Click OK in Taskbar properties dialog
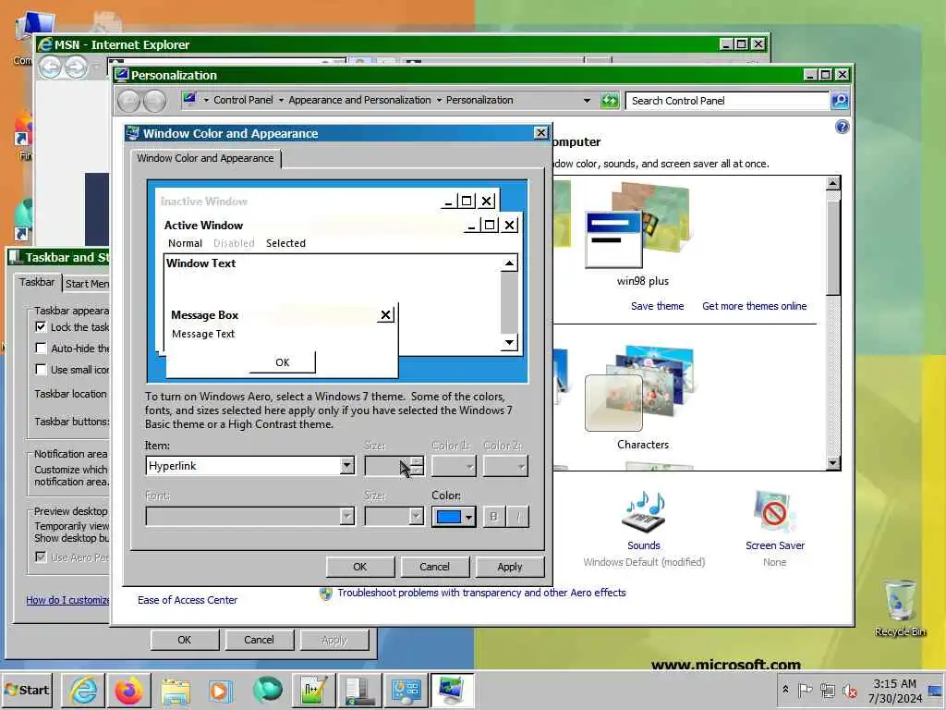946x710 pixels. [x=185, y=640]
